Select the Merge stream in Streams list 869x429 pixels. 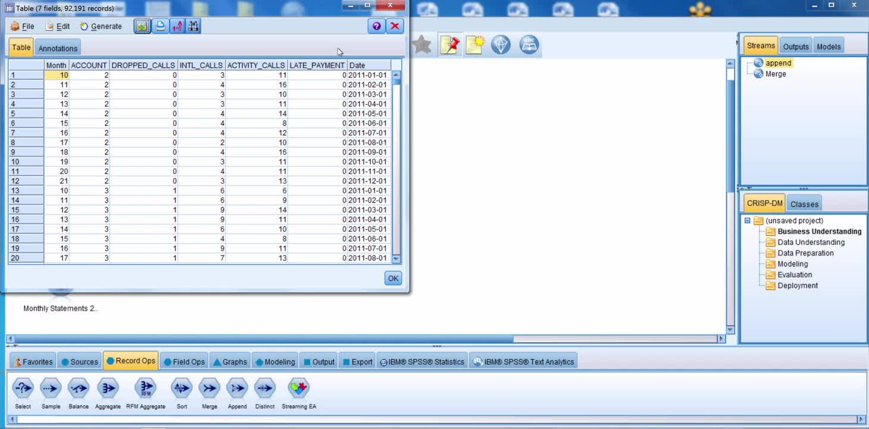coord(775,74)
